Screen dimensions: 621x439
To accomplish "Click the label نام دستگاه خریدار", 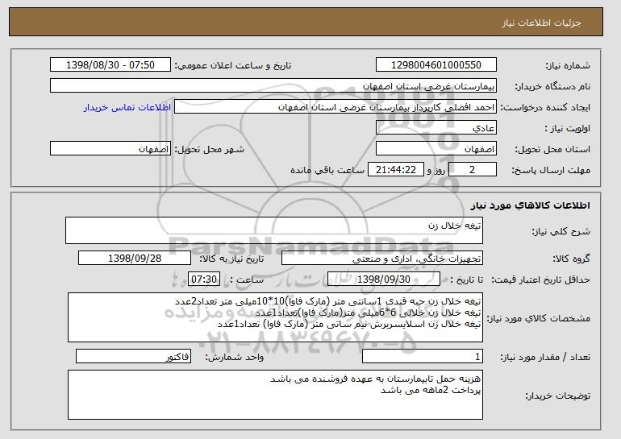I will pyautogui.click(x=552, y=86).
